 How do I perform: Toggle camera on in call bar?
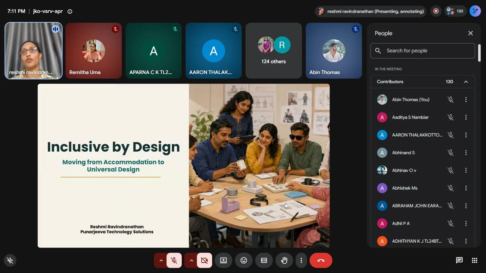[204, 260]
